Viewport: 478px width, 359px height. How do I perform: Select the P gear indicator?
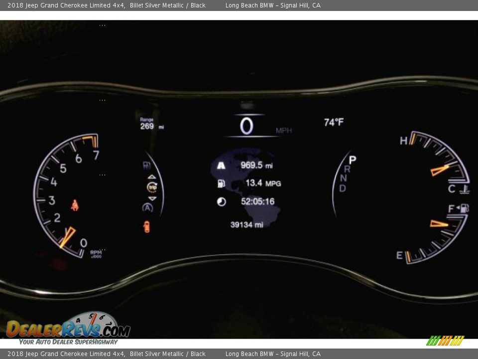tap(352, 160)
